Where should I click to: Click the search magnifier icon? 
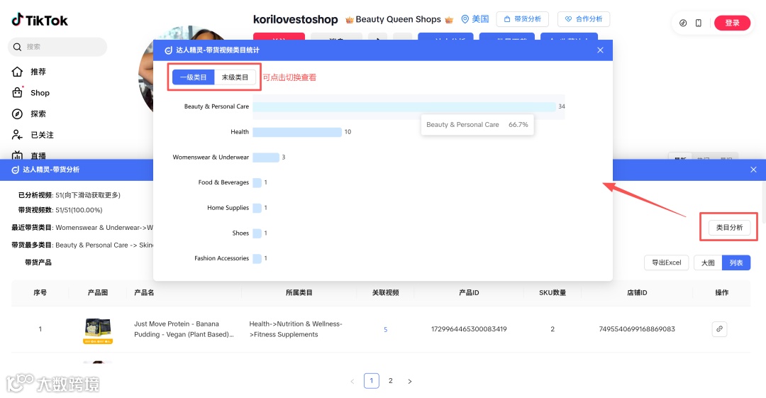[x=17, y=47]
